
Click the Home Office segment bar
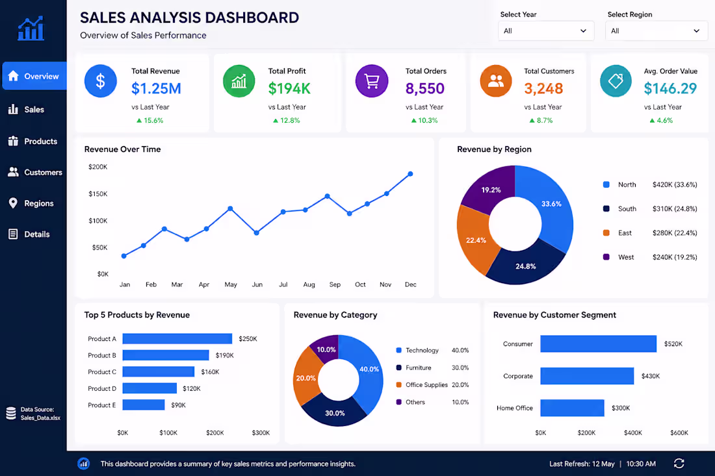click(x=572, y=408)
